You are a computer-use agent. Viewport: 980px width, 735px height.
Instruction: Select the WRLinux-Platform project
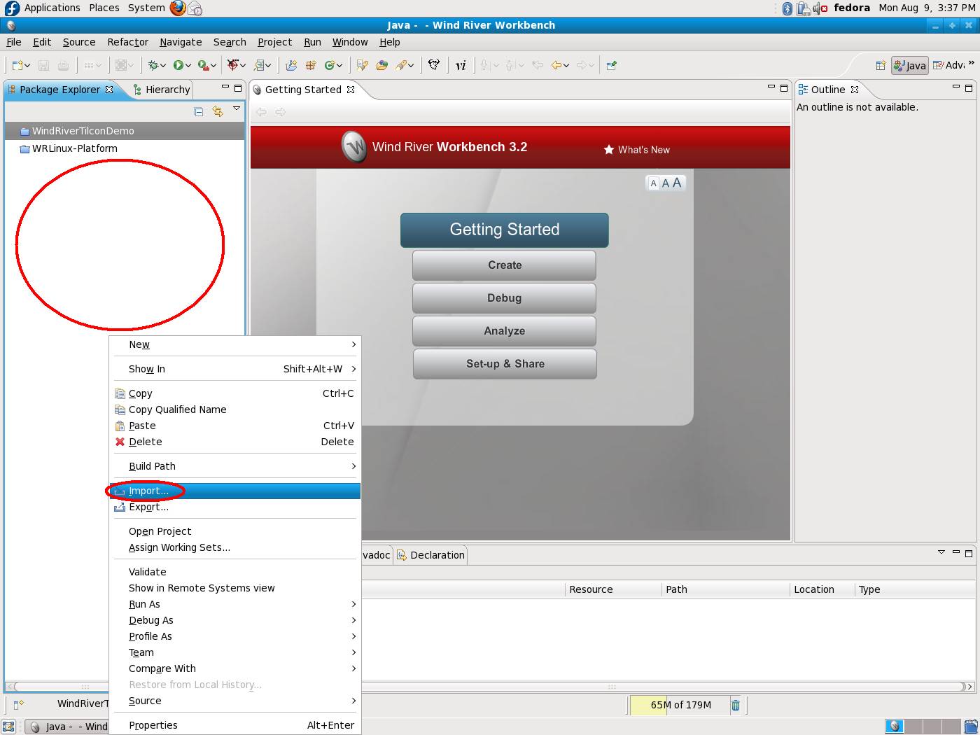74,148
